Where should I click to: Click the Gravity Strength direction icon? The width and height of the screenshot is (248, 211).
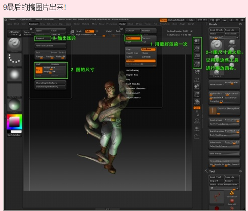tap(213, 111)
